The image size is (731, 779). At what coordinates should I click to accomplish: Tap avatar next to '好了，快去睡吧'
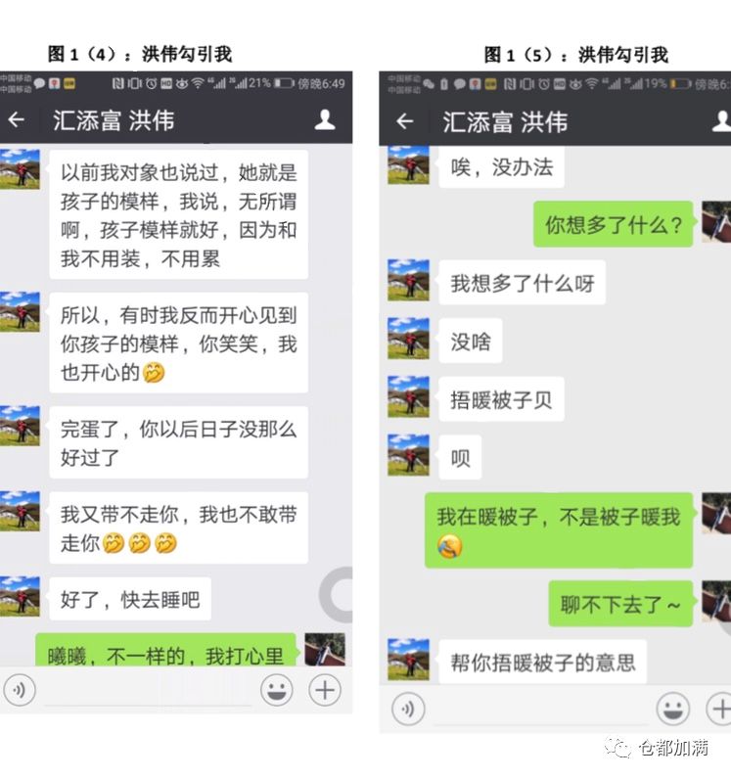tap(20, 597)
